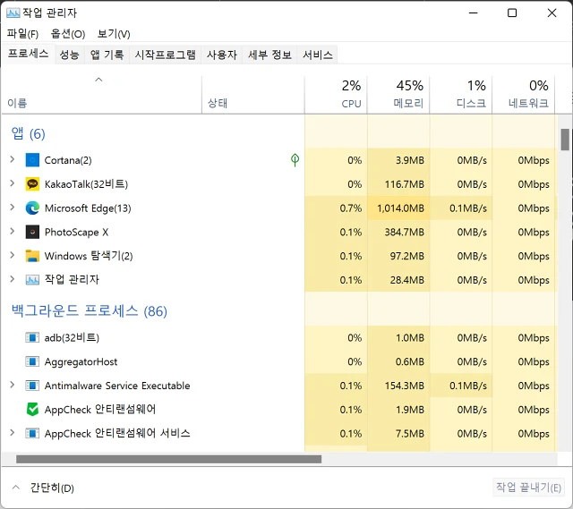Screen dimensions: 573x509
Task: Select the 백그라운드 프로세스 (86) group heading
Action: (x=90, y=311)
